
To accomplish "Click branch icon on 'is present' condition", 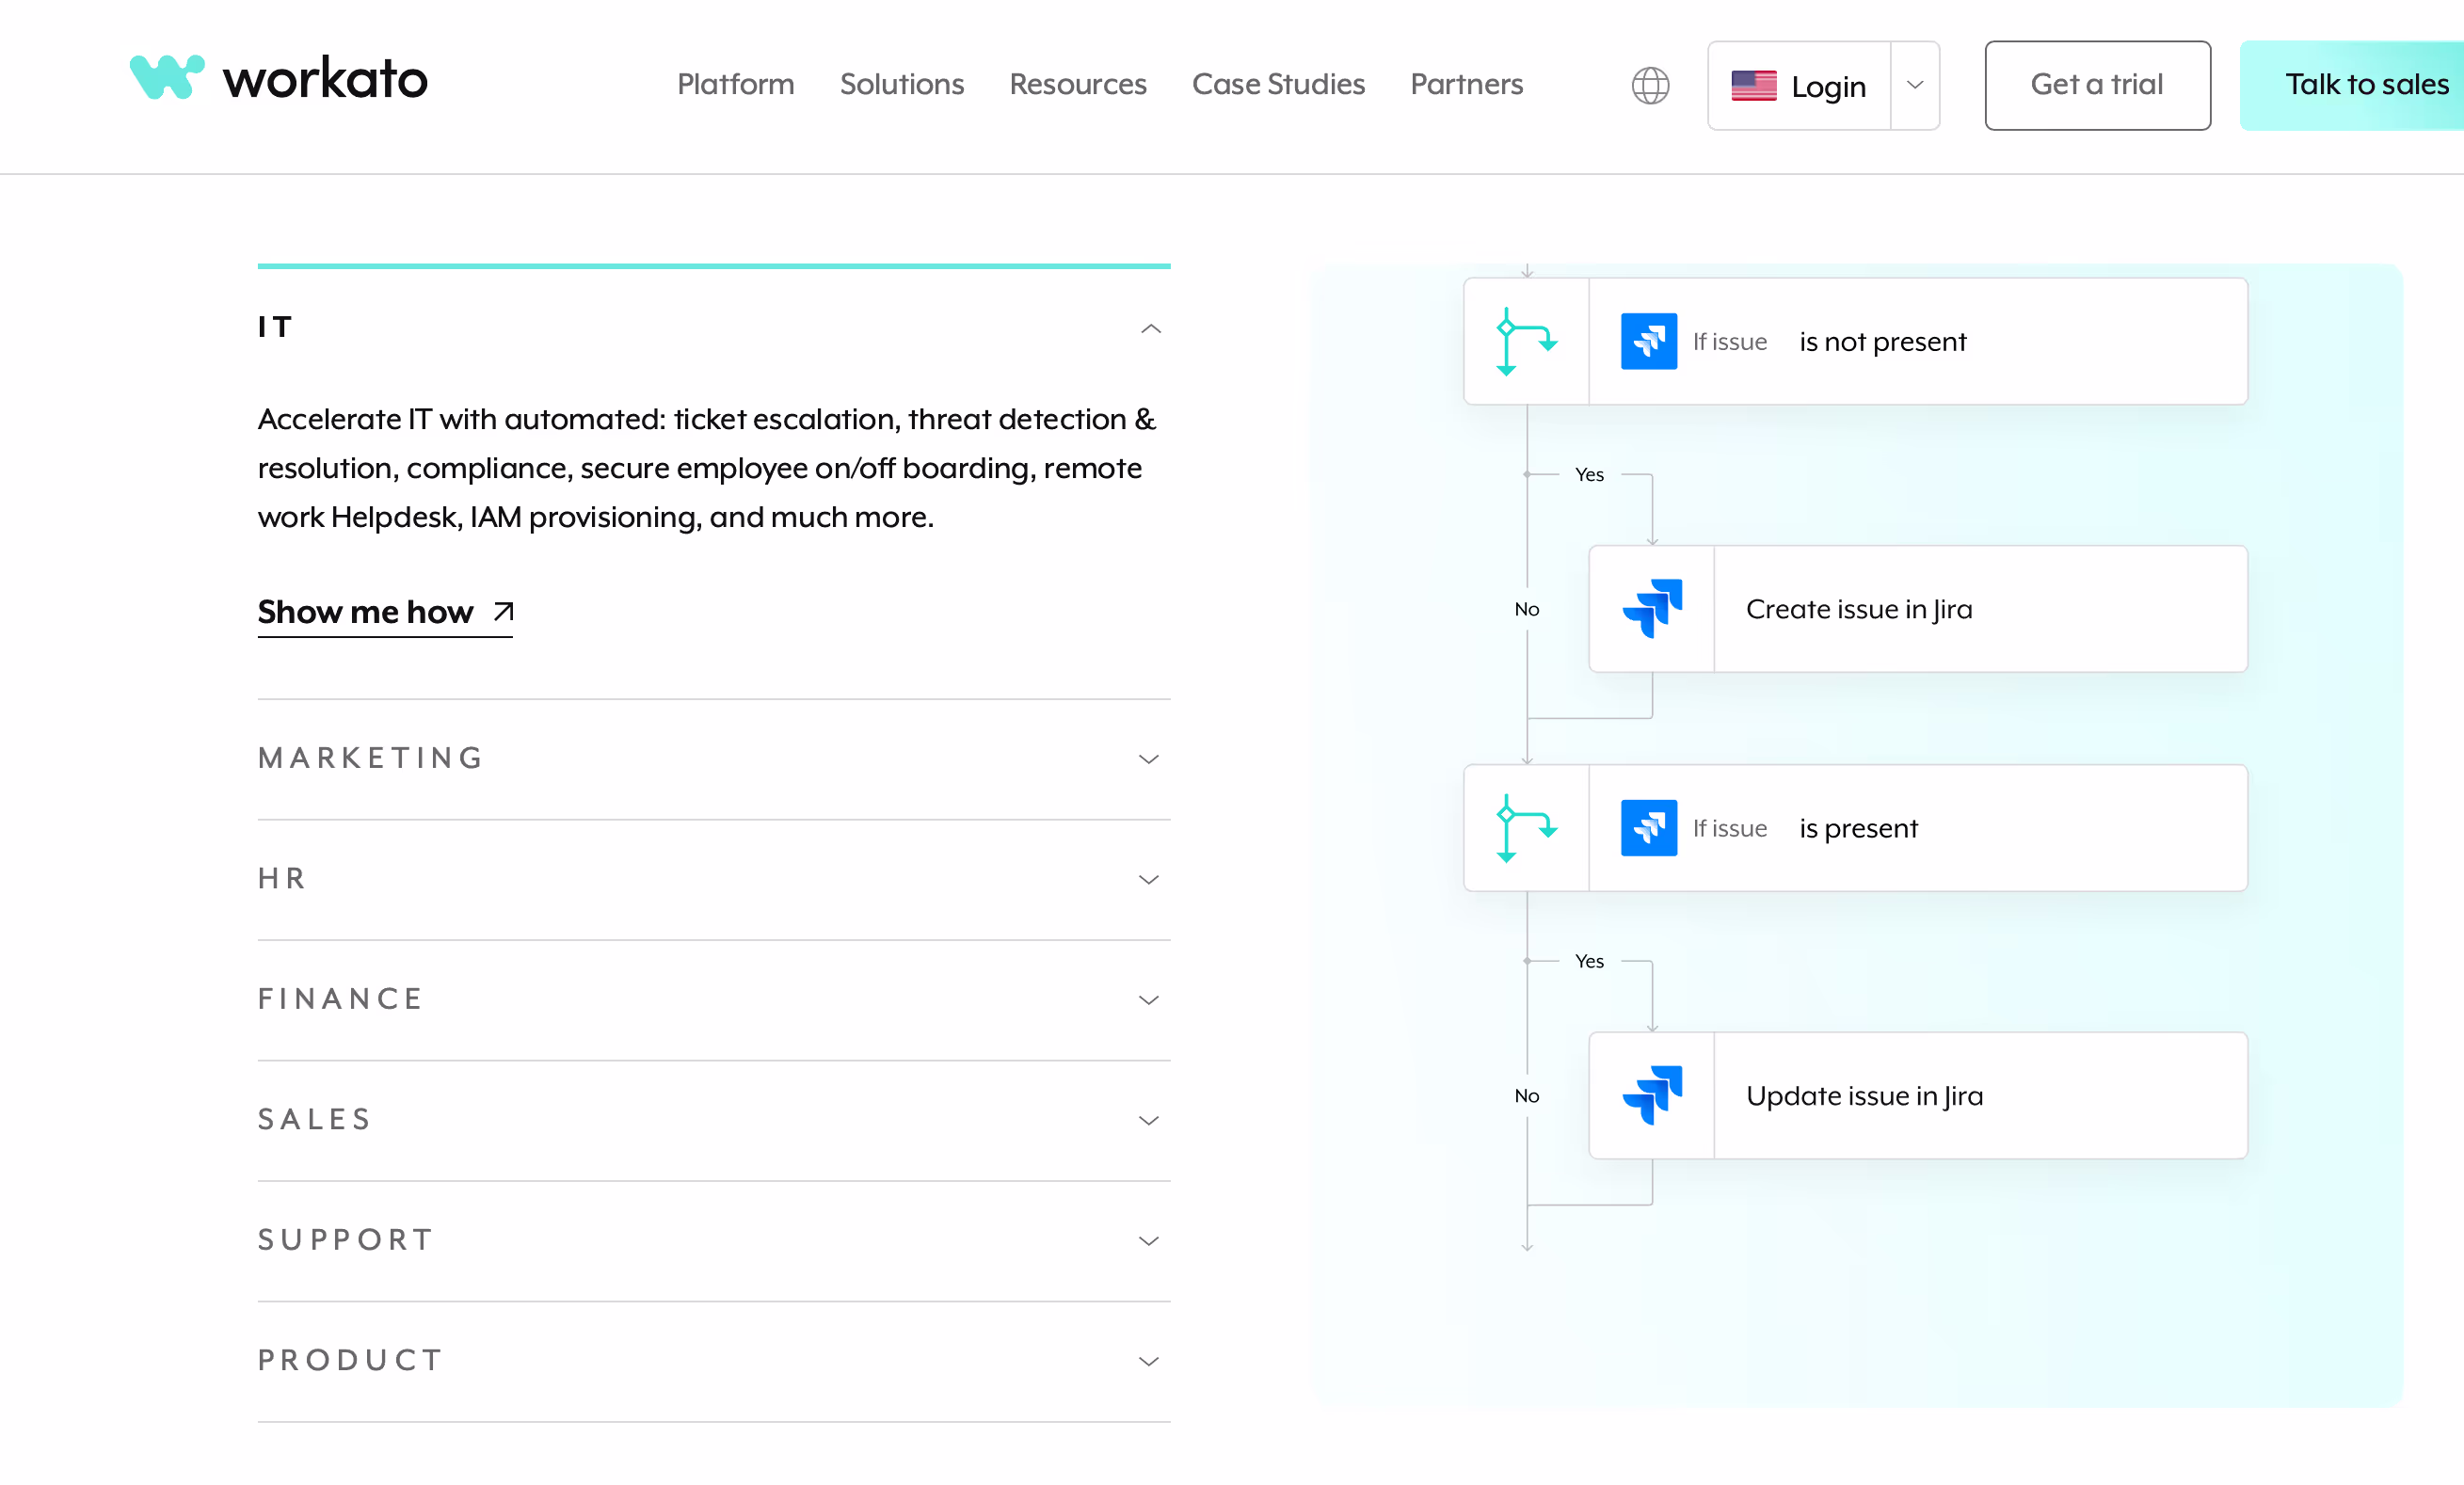I will (x=1526, y=828).
